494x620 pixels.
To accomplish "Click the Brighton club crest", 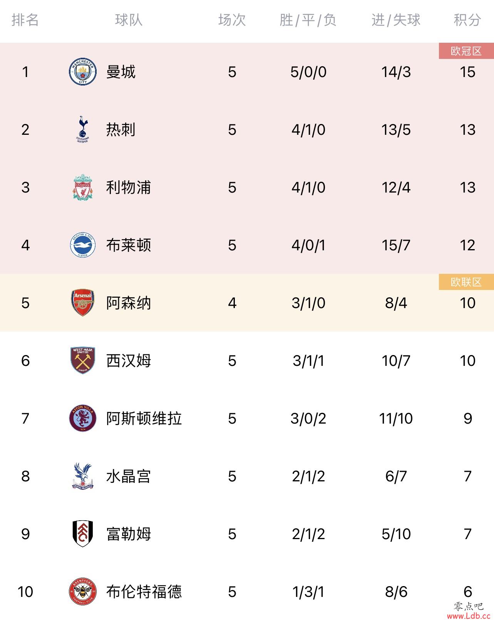I will [82, 245].
